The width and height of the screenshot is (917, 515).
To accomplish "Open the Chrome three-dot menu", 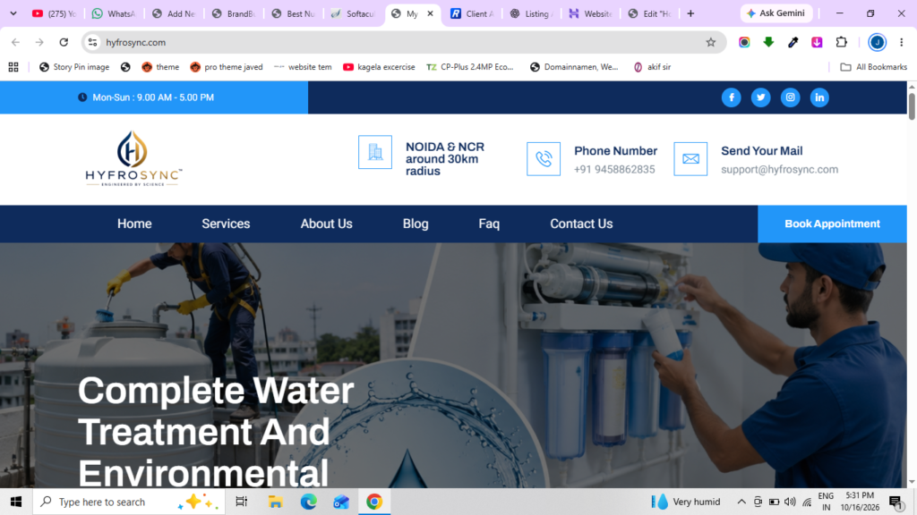I will tap(901, 42).
